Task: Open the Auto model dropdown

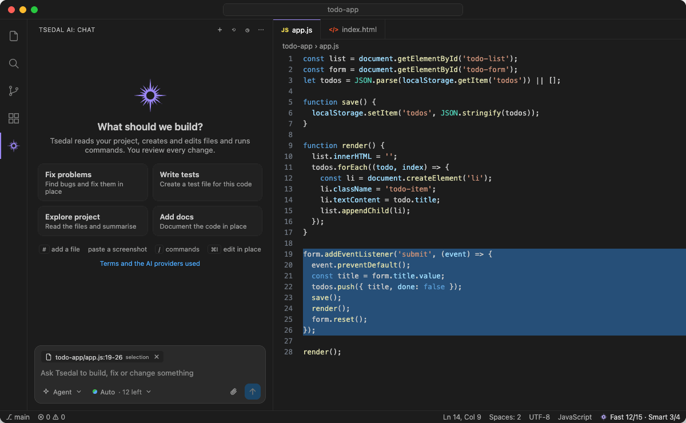Action: pyautogui.click(x=121, y=392)
